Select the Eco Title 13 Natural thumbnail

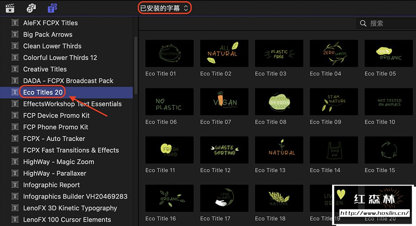point(279,150)
